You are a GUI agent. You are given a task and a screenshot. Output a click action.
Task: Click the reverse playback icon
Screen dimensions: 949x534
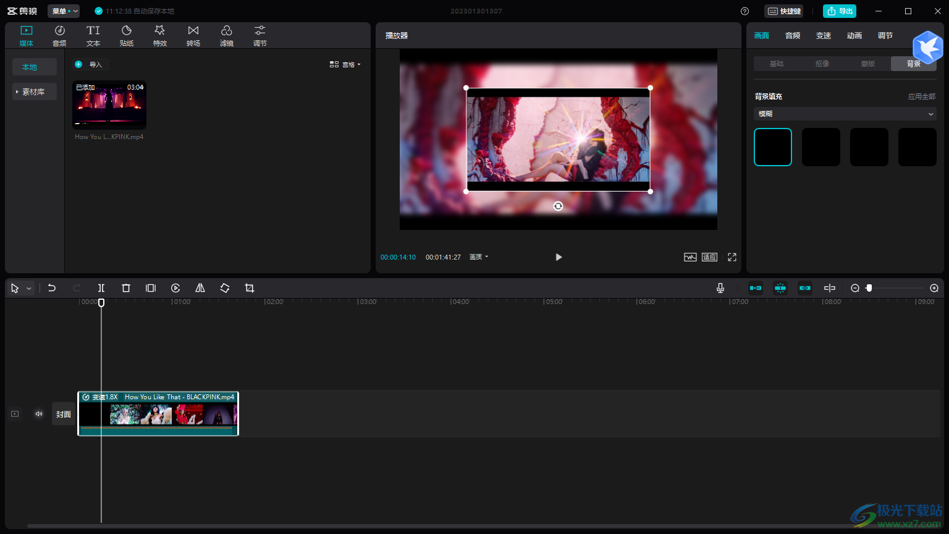pyautogui.click(x=175, y=288)
